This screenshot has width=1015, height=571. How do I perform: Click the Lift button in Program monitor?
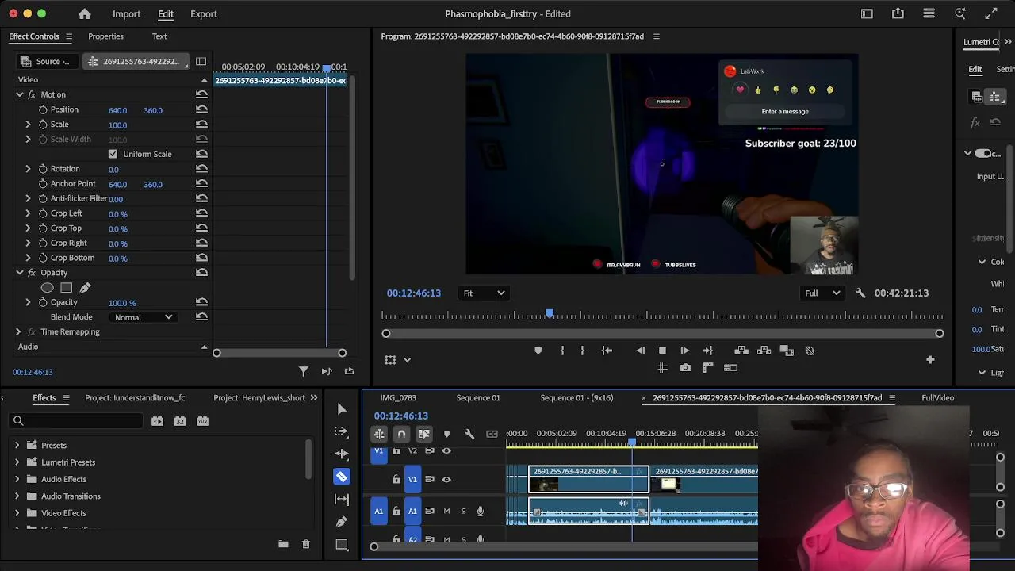[x=741, y=351]
